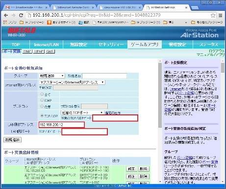Open the DMZ sub-menu link
This screenshot has width=226, height=189.
(x=27, y=52)
